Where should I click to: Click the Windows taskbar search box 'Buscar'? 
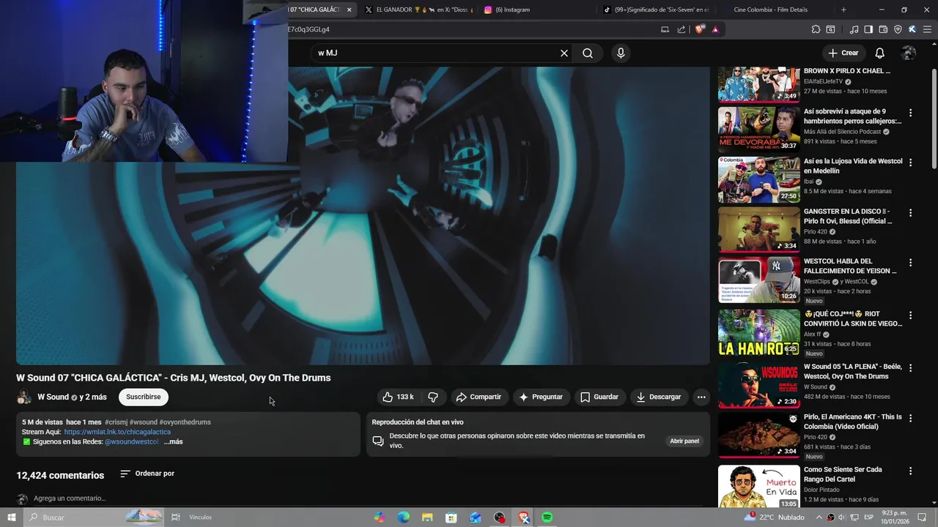(x=93, y=517)
